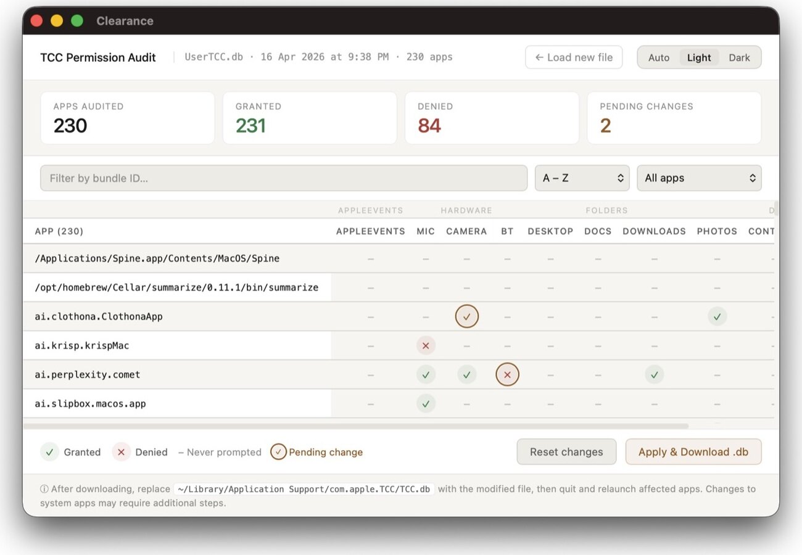
Task: Click never-prompted appleevents dash for Spine row
Action: [x=371, y=258]
